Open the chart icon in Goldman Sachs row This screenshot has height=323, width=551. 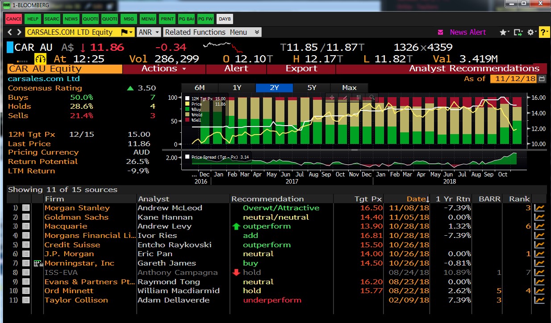pos(540,217)
